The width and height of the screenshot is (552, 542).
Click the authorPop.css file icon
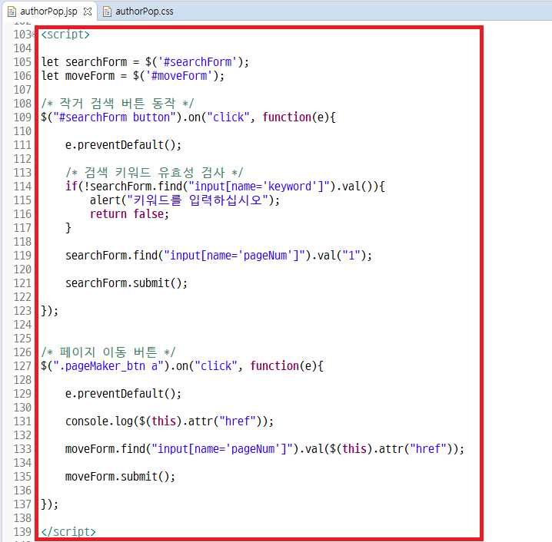107,12
